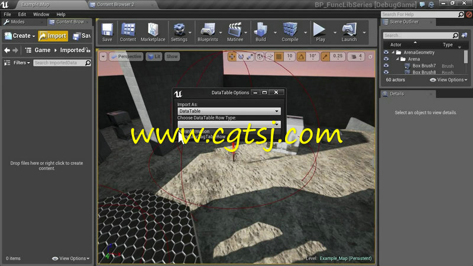
Task: Click the Launch toolbar icon
Action: coord(349,32)
